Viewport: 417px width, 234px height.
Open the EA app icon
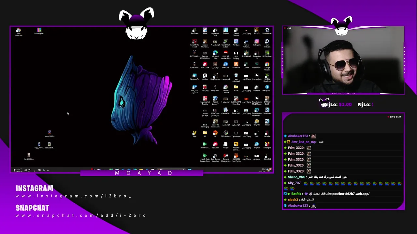[215, 134]
